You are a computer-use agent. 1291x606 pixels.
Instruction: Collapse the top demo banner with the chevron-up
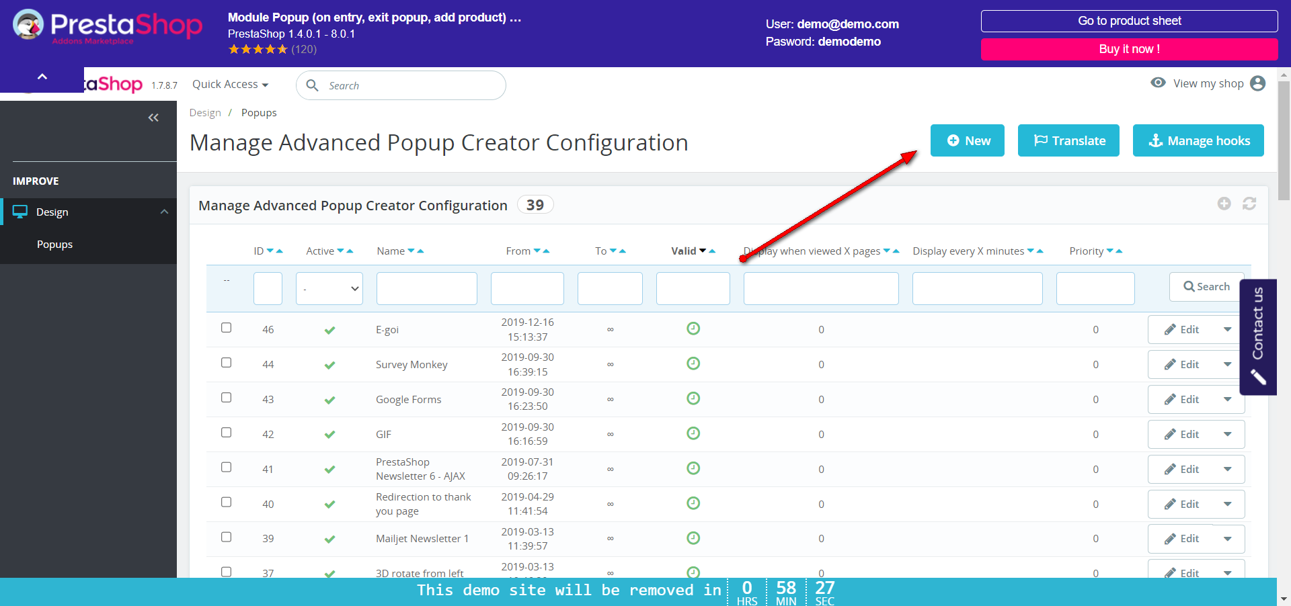coord(42,77)
